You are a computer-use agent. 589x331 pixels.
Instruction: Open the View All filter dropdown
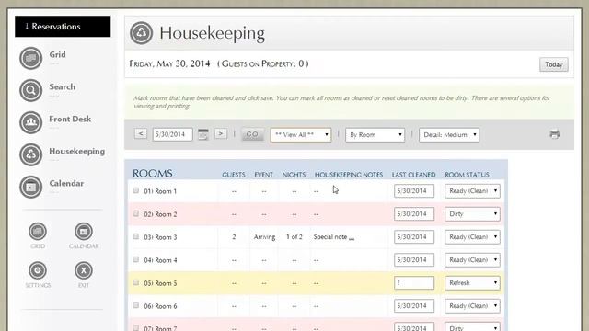pyautogui.click(x=301, y=135)
